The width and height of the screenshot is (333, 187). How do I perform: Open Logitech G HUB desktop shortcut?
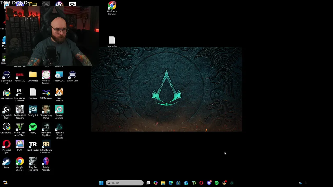7,112
